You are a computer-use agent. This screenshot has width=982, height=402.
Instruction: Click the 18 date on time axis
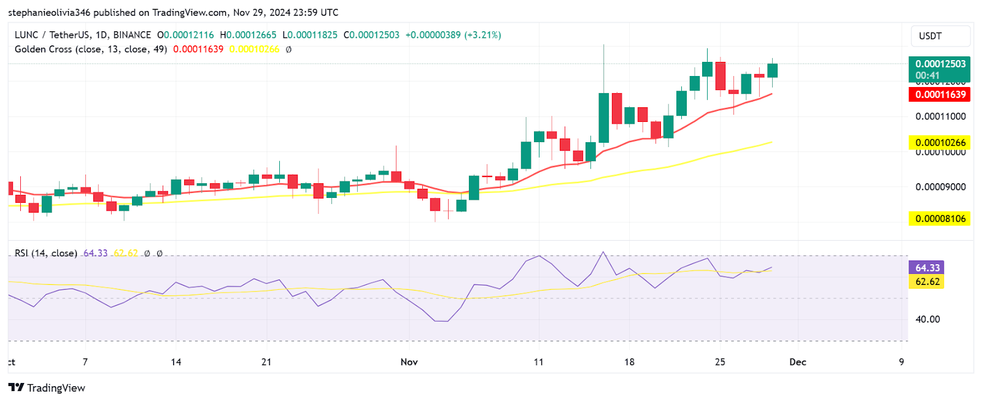(x=629, y=362)
